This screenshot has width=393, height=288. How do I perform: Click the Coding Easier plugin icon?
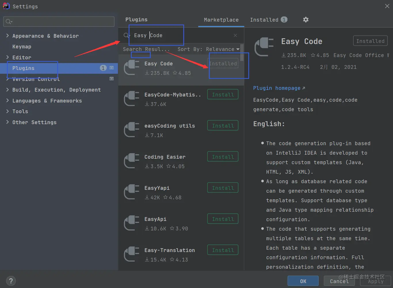[x=132, y=161]
